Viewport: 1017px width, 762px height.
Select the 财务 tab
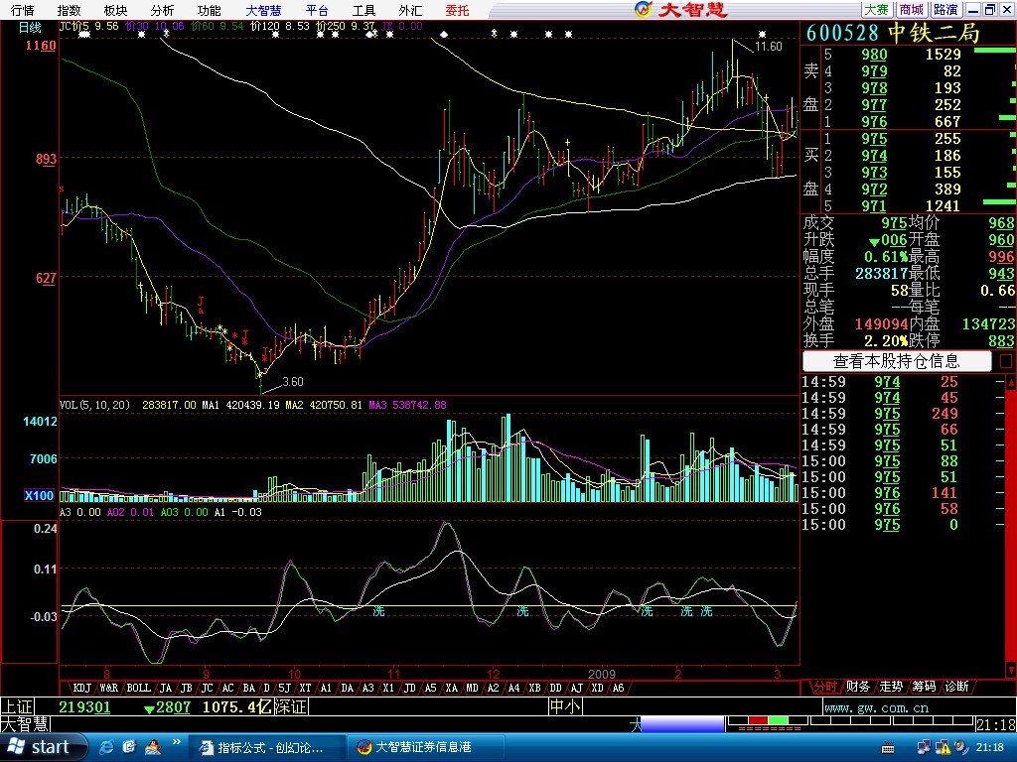(x=857, y=687)
